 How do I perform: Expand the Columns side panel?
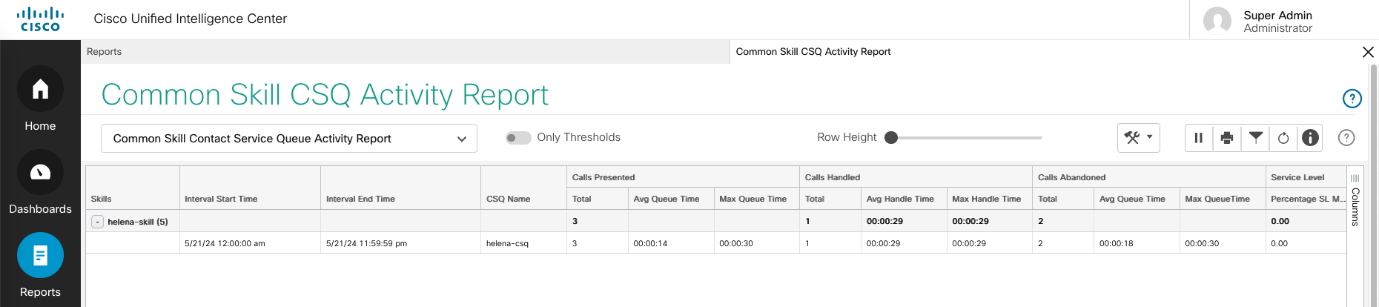(x=1355, y=200)
